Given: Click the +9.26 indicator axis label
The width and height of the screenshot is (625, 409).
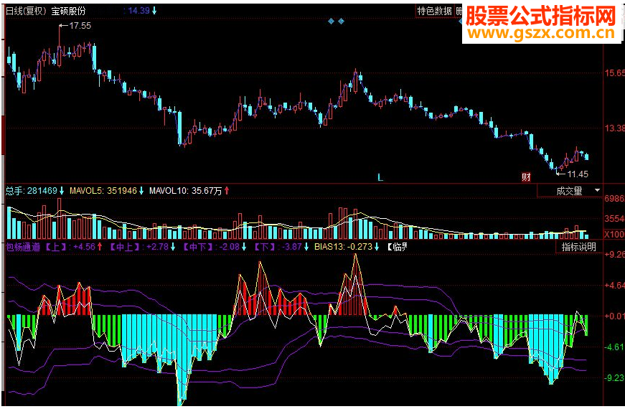Looking at the screenshot, I should 615,254.
